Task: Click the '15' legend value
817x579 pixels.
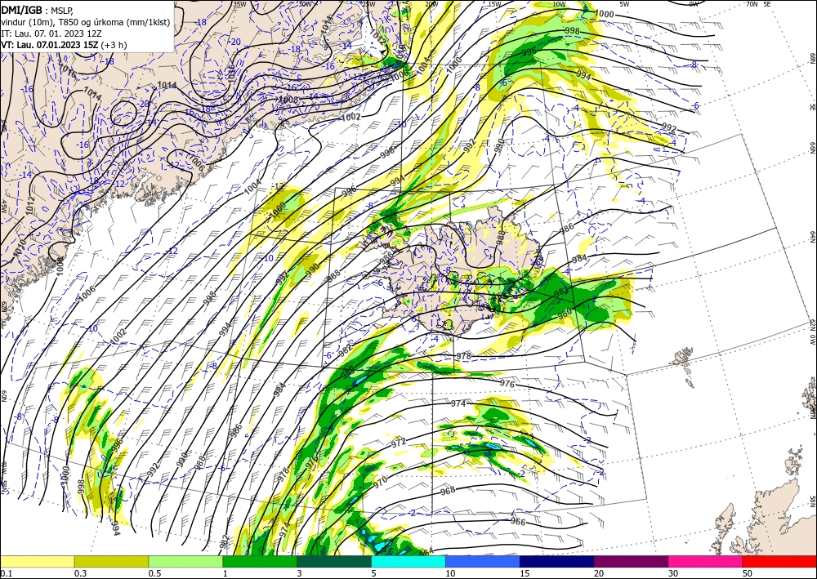Action: [x=525, y=573]
